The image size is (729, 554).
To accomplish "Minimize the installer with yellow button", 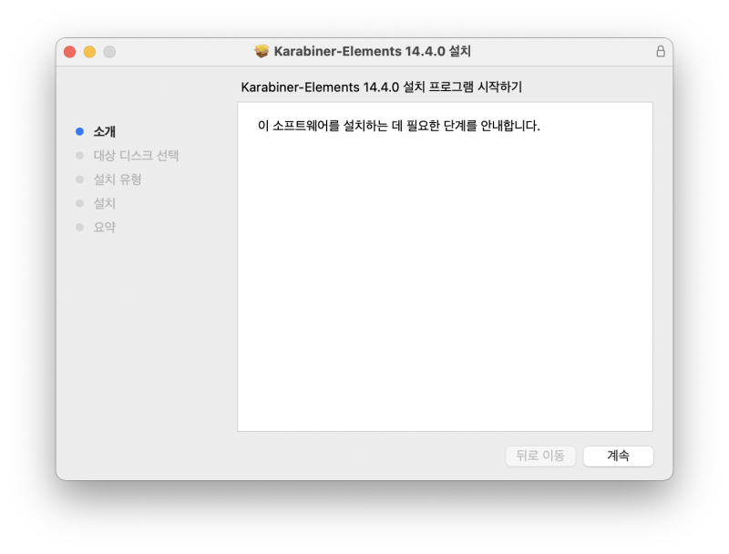I will [89, 52].
